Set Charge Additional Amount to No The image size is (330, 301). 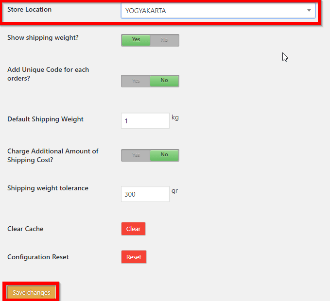(164, 155)
